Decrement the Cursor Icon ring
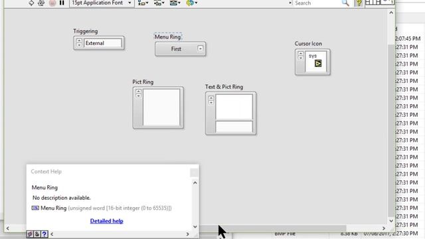The width and height of the screenshot is (425, 239). [300, 58]
